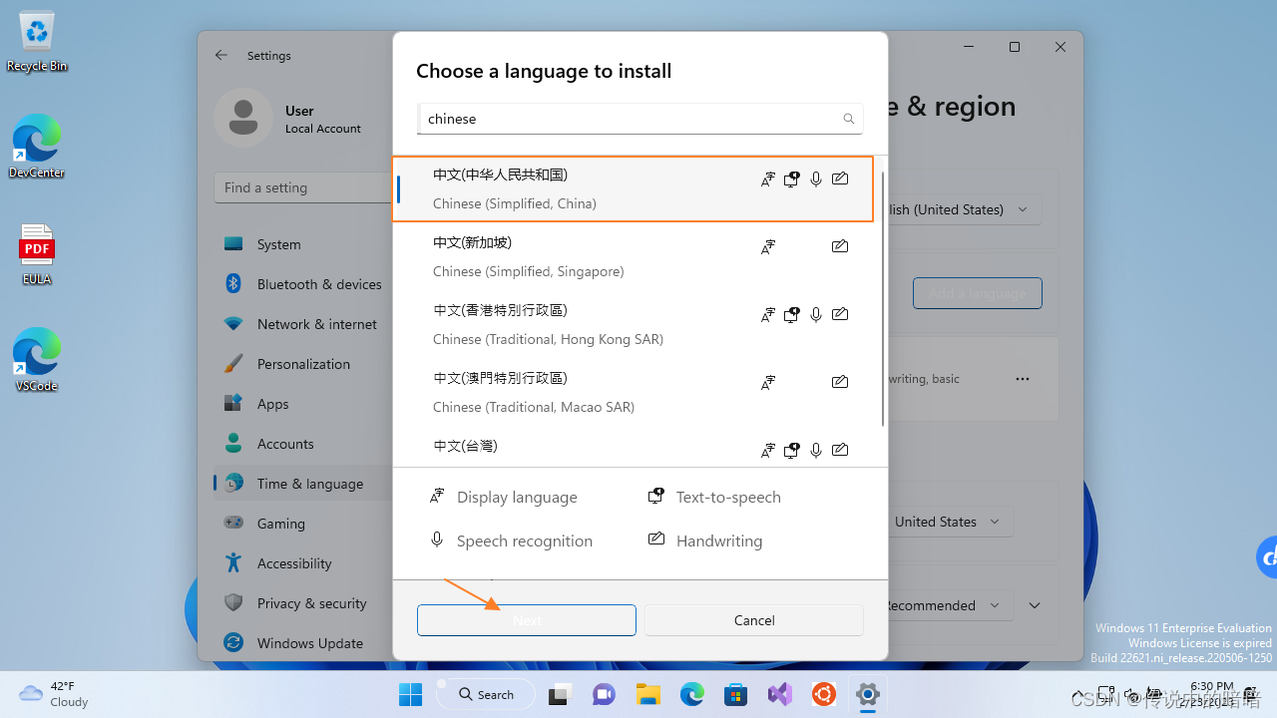Screen dimensions: 1277x718
Task: Click display language icon in Singapore row
Action: [x=768, y=247]
